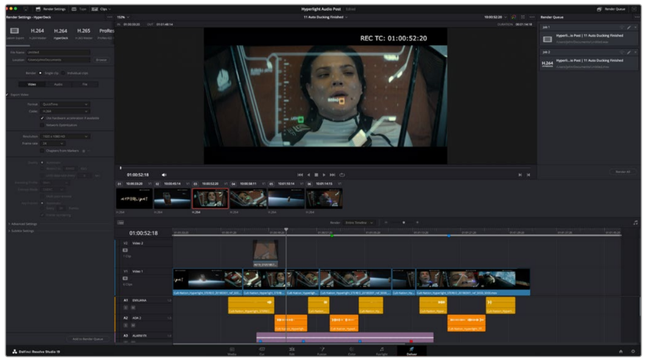Screen dimensions: 646x360
Task: Stop playback in the viewer
Action: pyautogui.click(x=316, y=175)
